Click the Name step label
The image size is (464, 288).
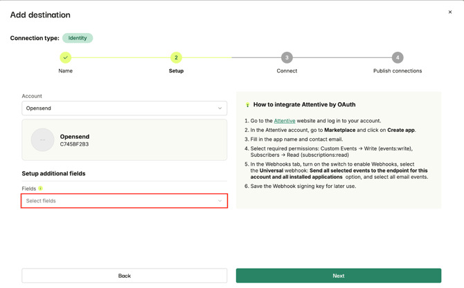(65, 71)
